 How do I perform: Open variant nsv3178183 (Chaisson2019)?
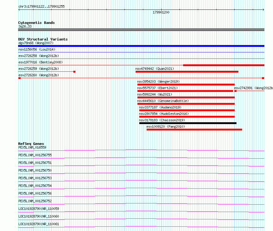(162, 120)
